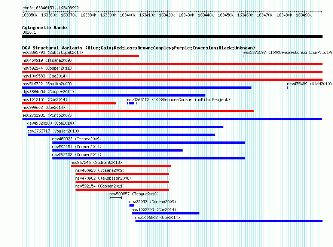Click nsv460922 (Itsara2009) variant label
333x247 pixels.
[x=77, y=139]
